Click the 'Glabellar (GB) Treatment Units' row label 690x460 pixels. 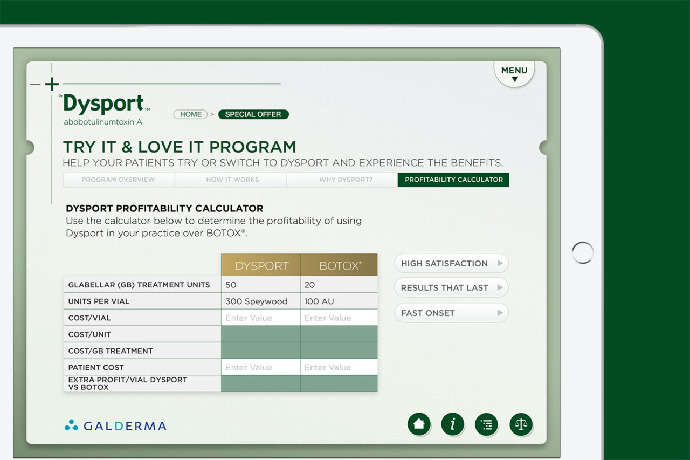coord(139,285)
